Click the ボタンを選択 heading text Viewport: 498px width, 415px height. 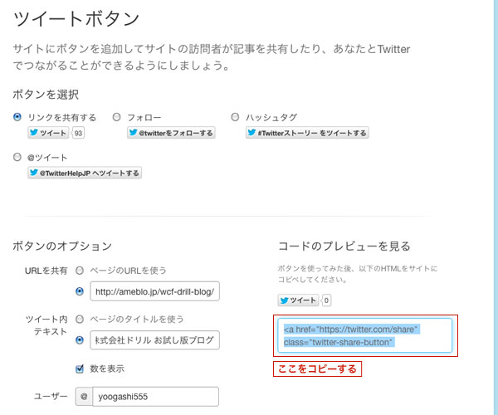click(46, 95)
